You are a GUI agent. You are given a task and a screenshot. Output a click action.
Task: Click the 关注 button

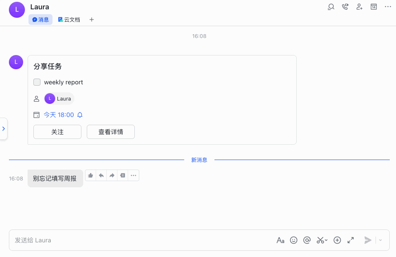[57, 132]
